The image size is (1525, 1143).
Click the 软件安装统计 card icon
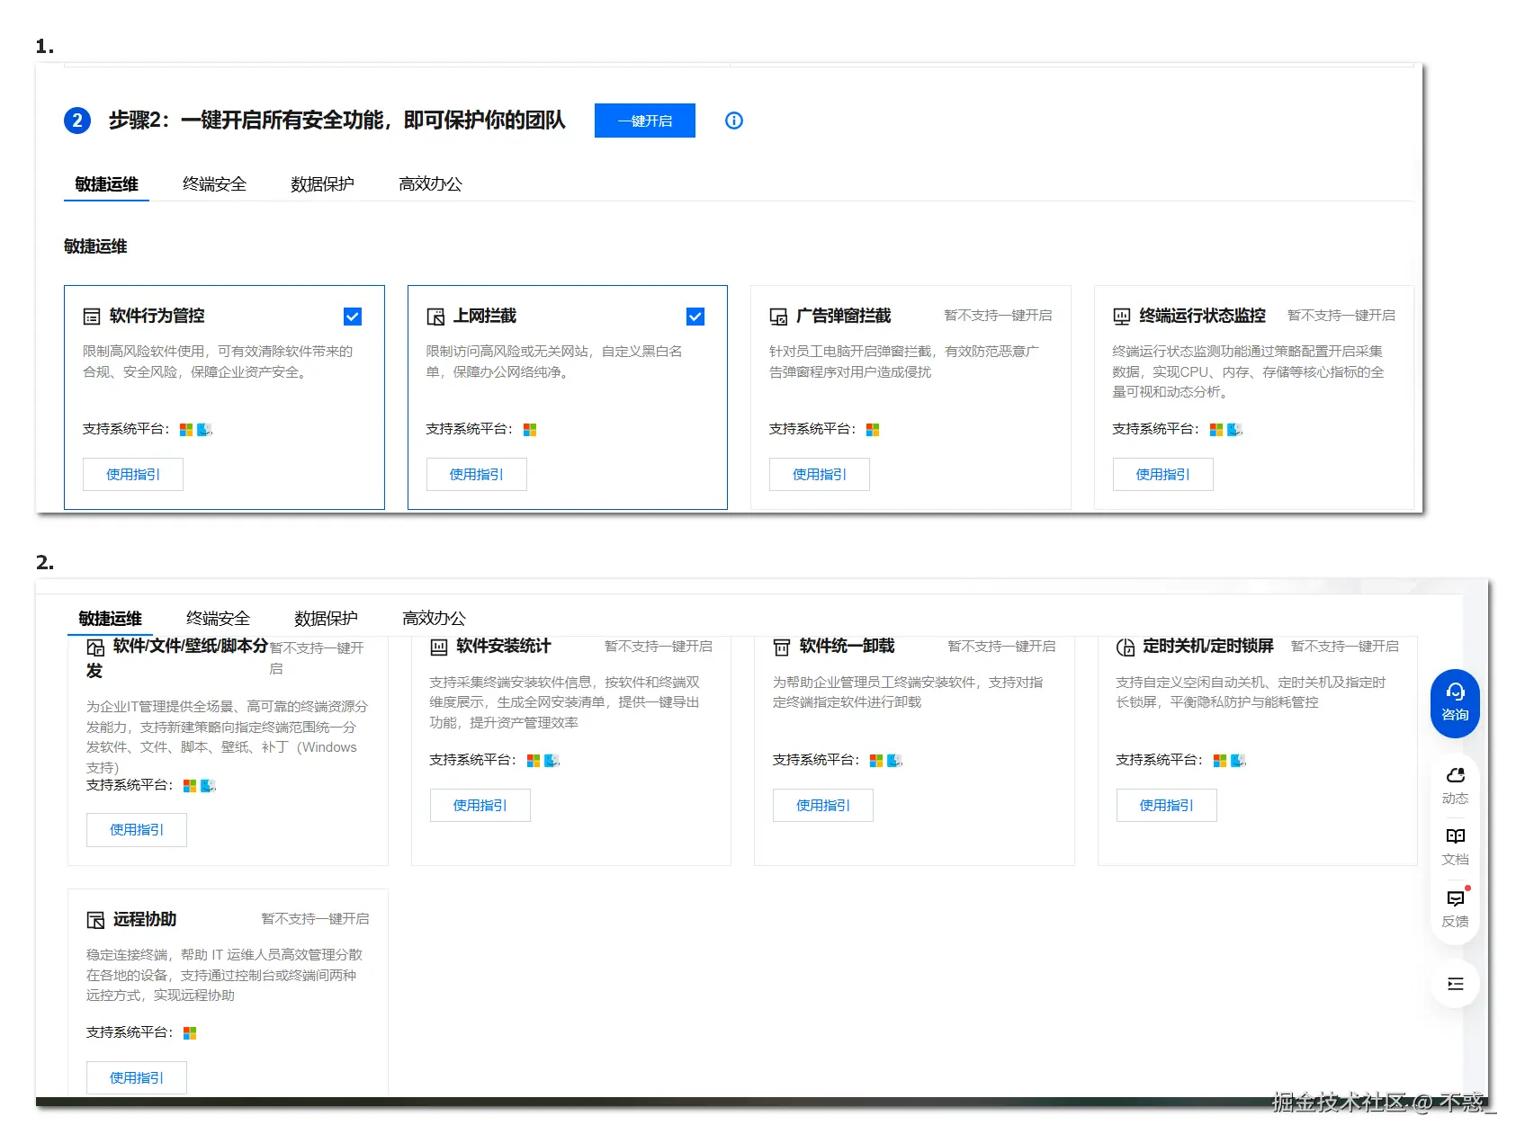tap(439, 647)
